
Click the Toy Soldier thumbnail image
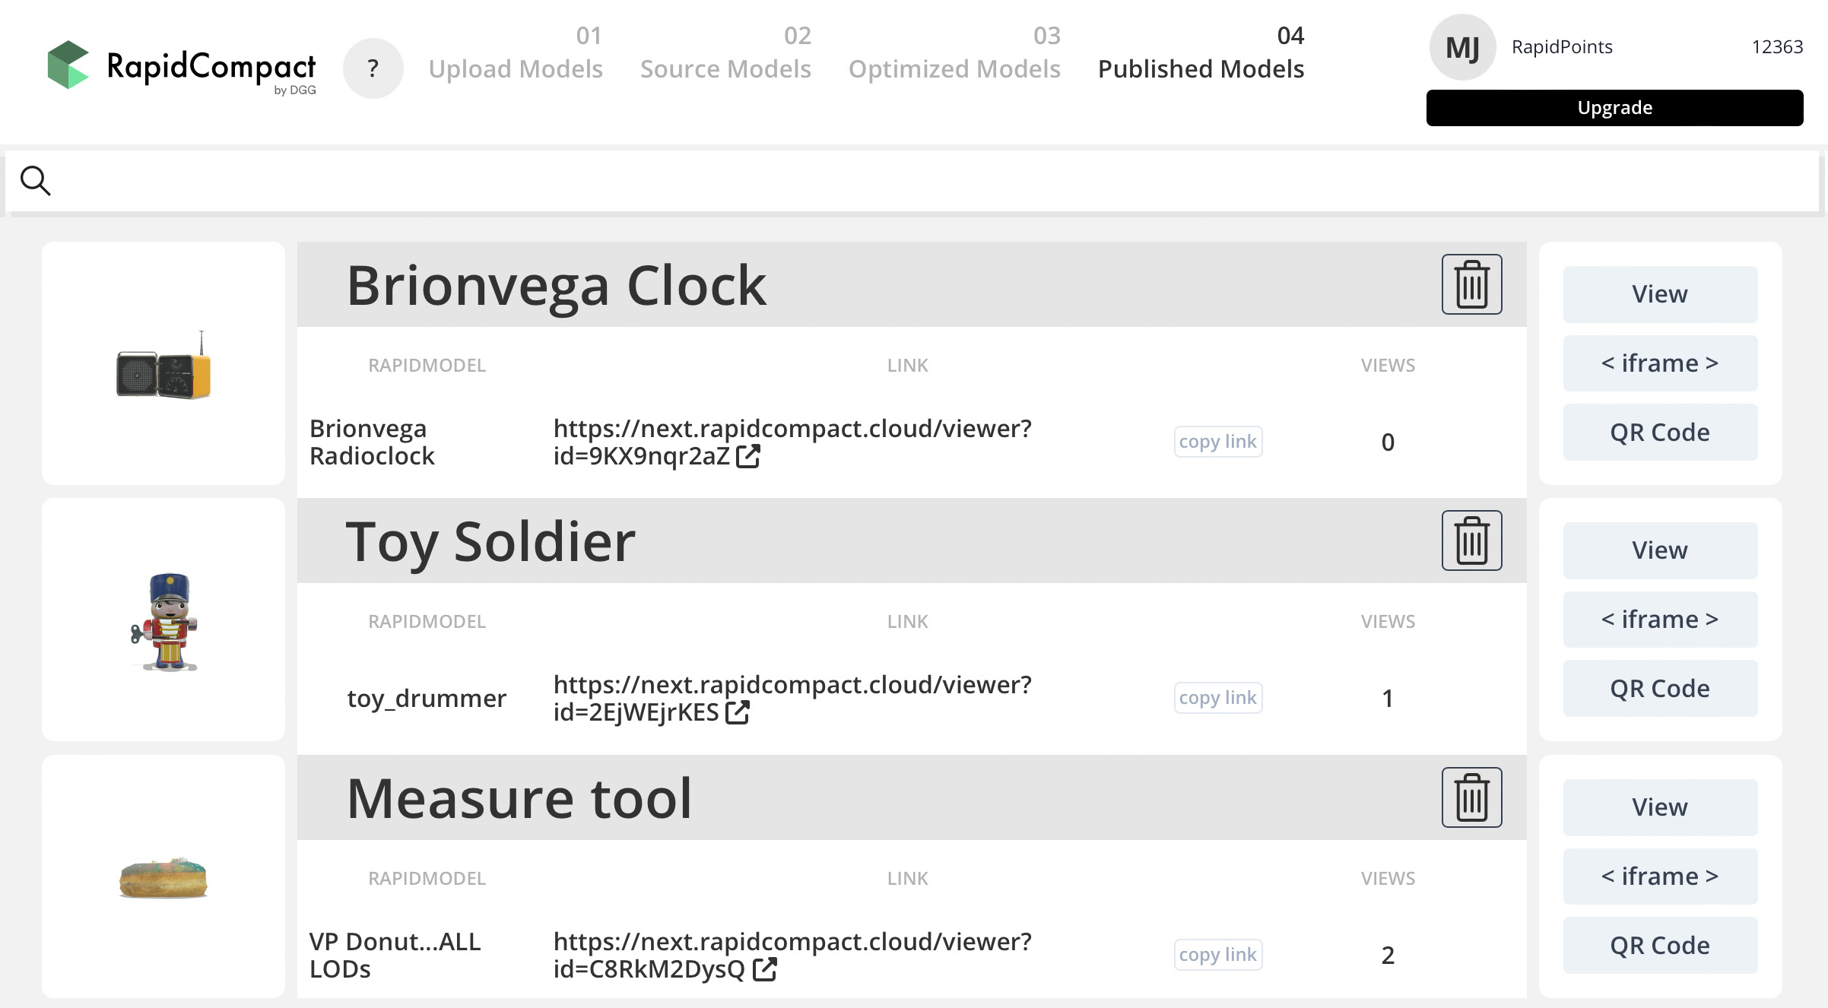(x=164, y=621)
